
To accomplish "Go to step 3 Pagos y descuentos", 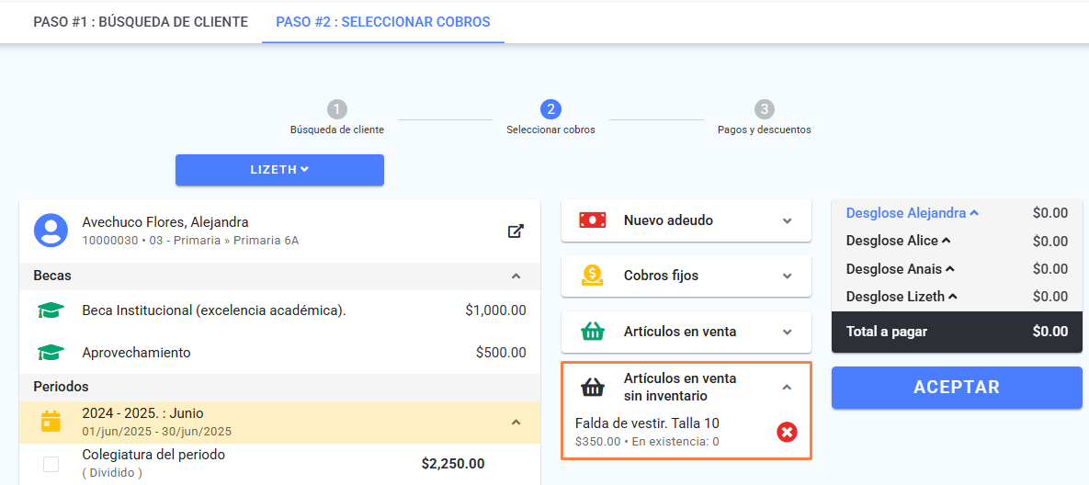I will (764, 118).
